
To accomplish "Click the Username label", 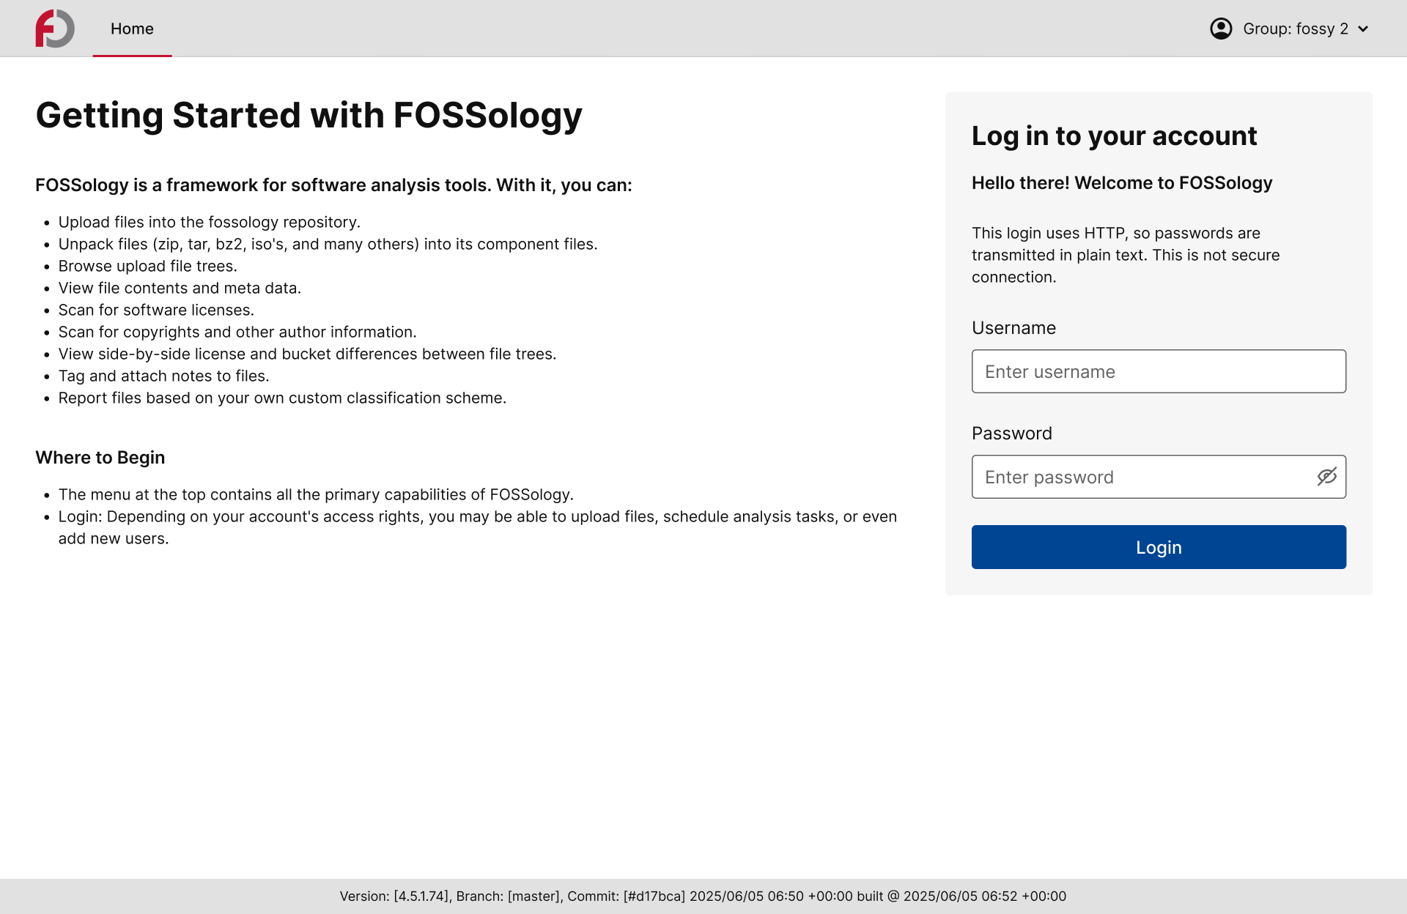I will point(1013,328).
